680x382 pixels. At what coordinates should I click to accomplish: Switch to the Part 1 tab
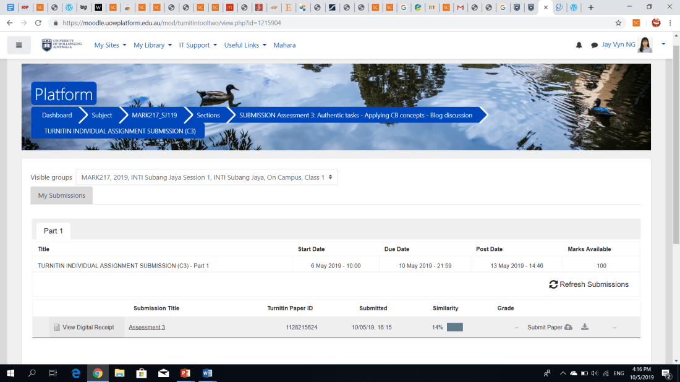point(53,231)
